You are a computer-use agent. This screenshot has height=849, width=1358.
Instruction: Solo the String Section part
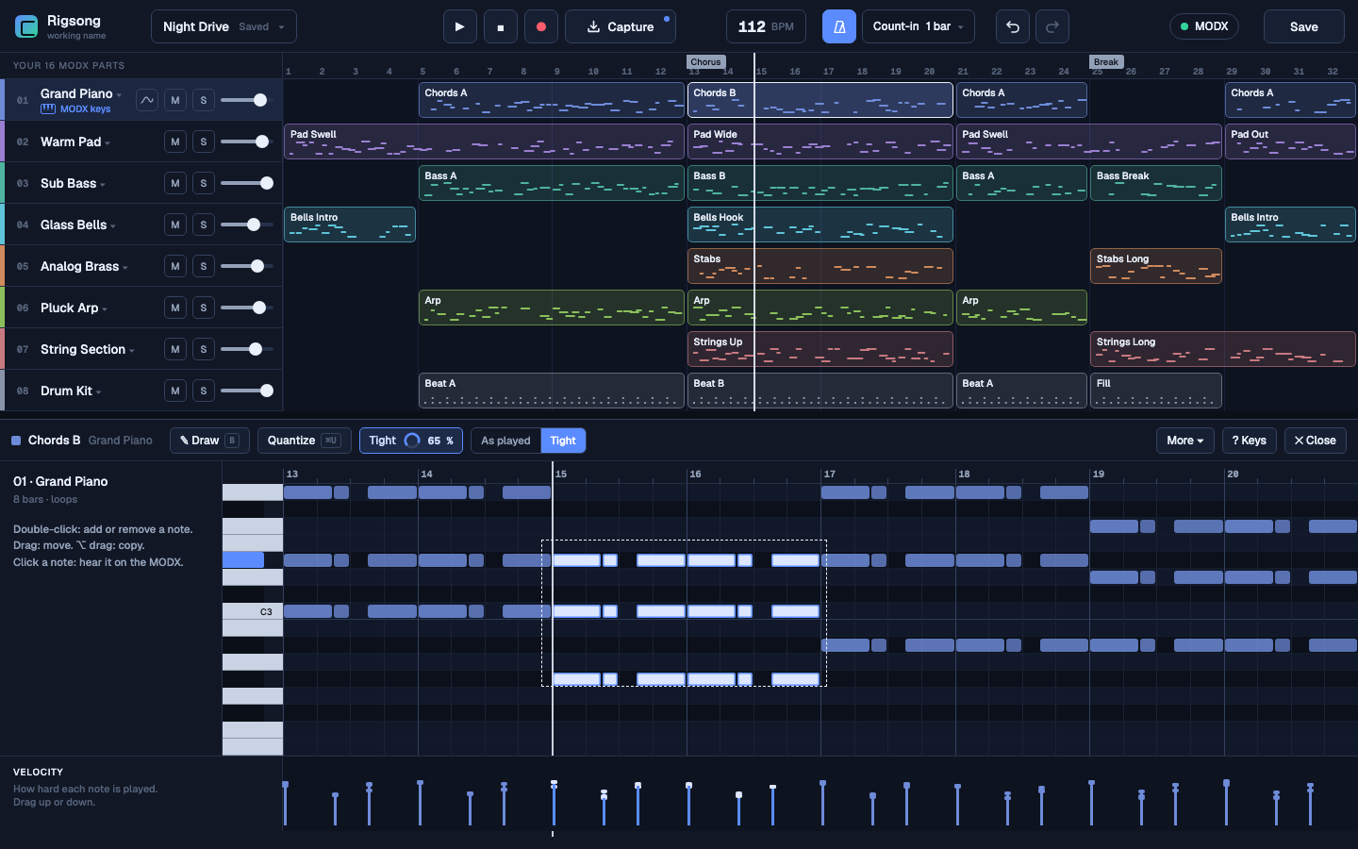click(204, 349)
